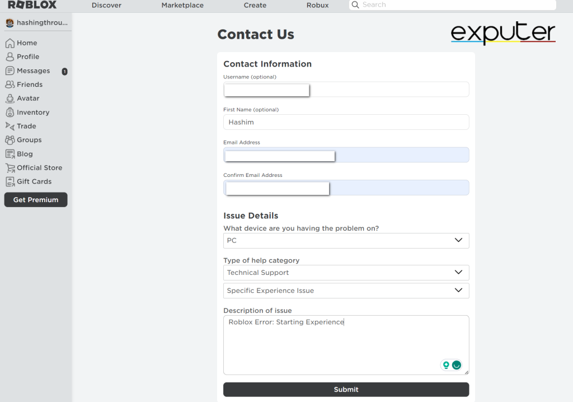Image resolution: width=573 pixels, height=402 pixels.
Task: Open the Groups sidebar icon
Action: click(x=10, y=140)
